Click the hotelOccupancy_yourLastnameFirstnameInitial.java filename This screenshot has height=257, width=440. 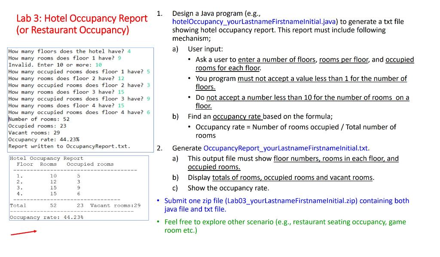point(254,22)
